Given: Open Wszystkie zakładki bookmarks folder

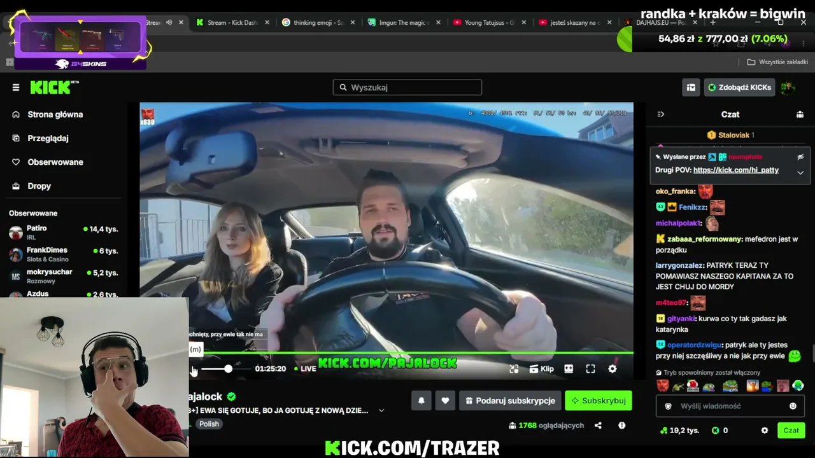Looking at the screenshot, I should (x=777, y=62).
